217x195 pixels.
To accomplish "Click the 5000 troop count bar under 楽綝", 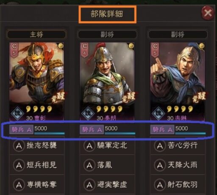I will tap(190, 130).
